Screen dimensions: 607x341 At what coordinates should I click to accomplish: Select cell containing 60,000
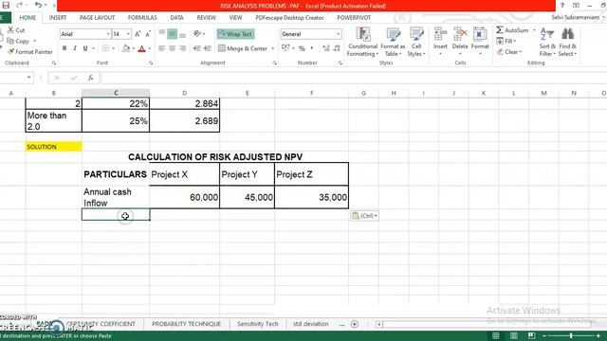point(184,197)
